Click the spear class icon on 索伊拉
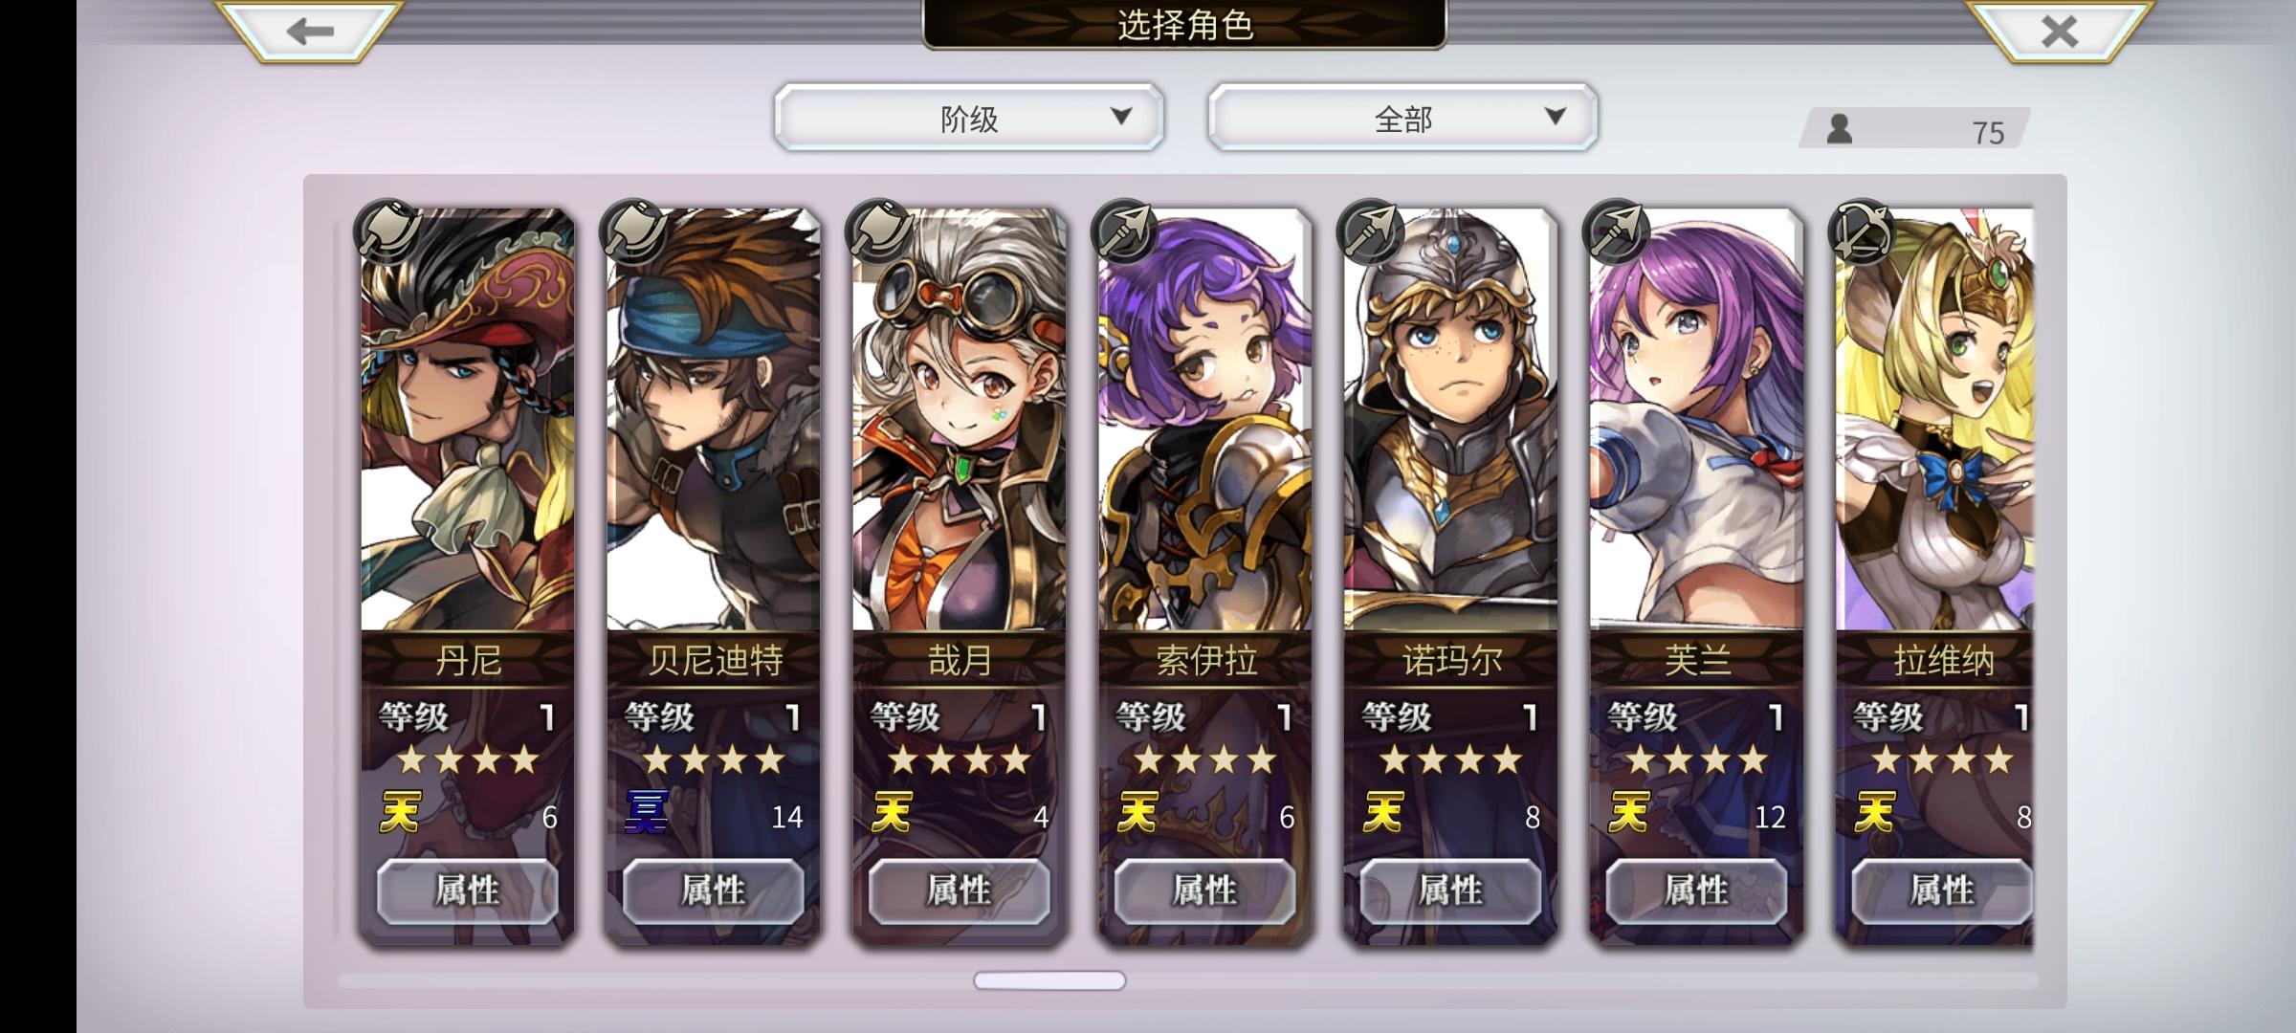Screen dimensions: 2296x1033 pyautogui.click(x=1126, y=232)
